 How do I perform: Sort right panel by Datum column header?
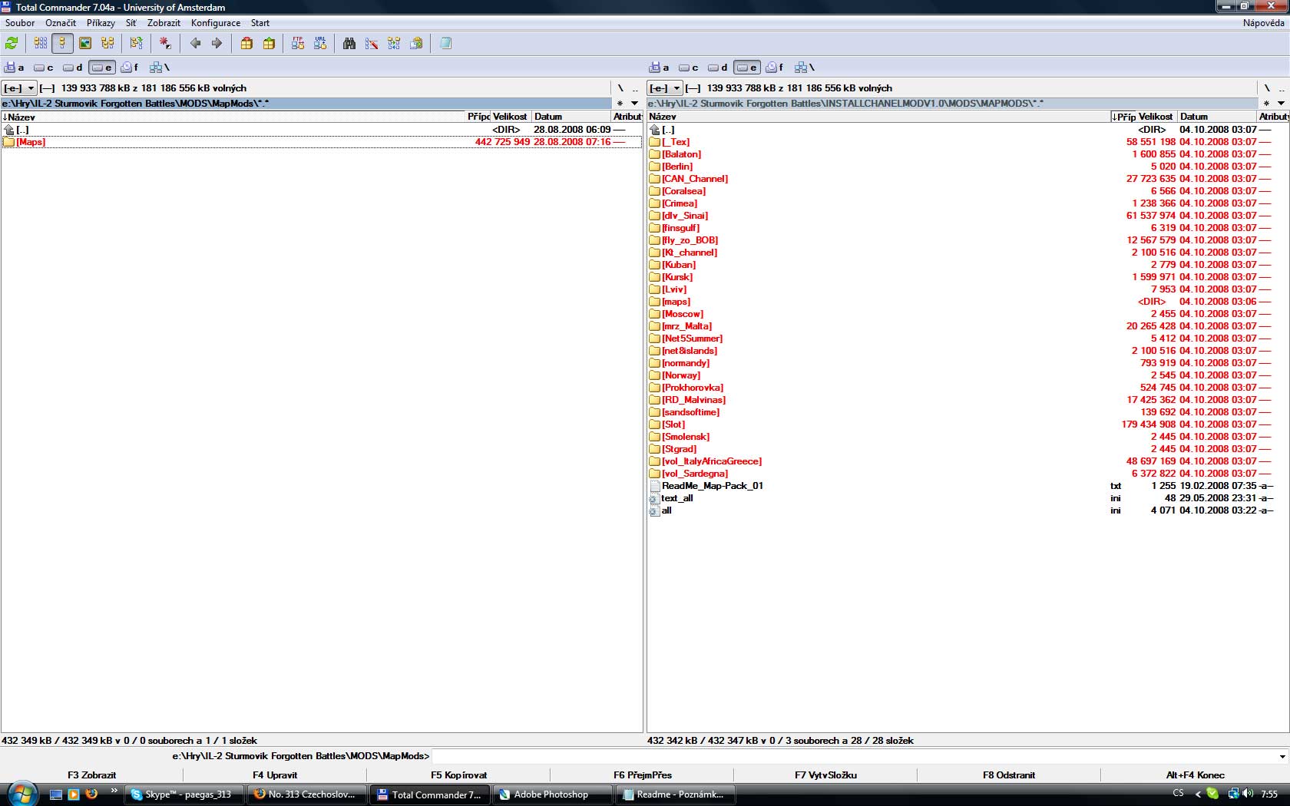[1216, 117]
